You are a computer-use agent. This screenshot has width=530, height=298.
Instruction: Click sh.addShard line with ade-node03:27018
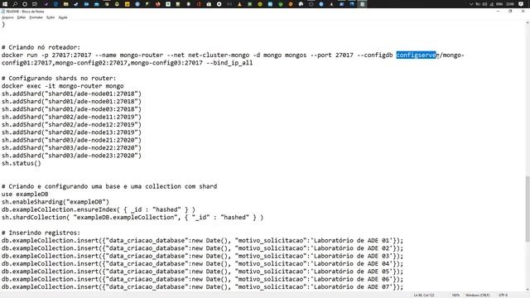tap(71, 109)
